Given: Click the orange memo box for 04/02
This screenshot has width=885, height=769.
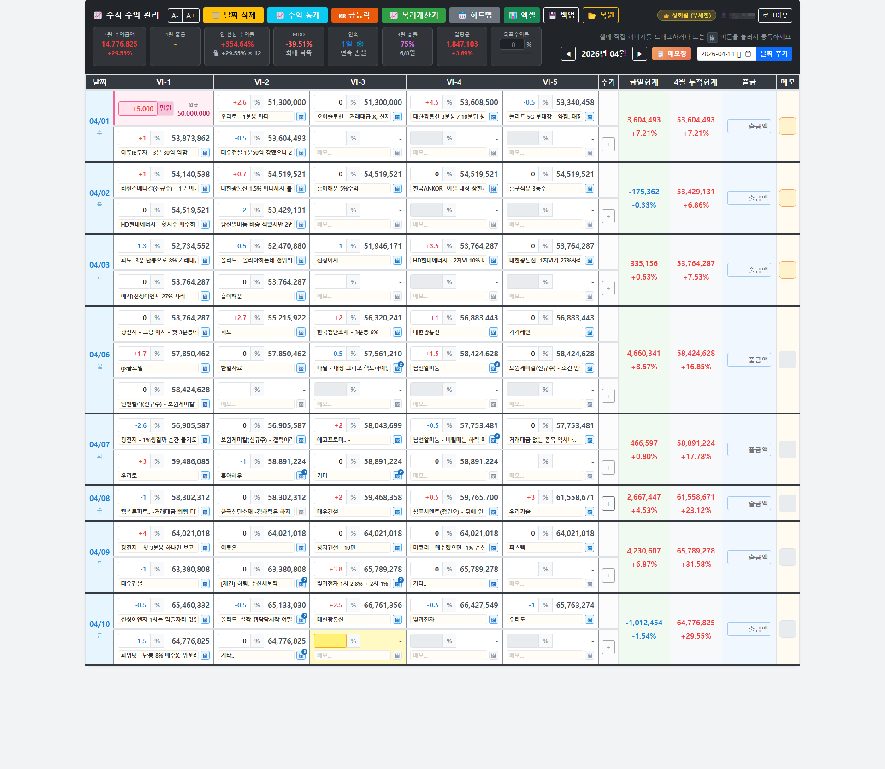Looking at the screenshot, I should click(787, 198).
